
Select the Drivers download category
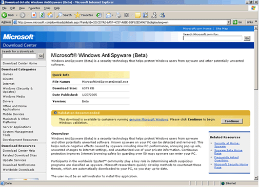tap(8, 101)
